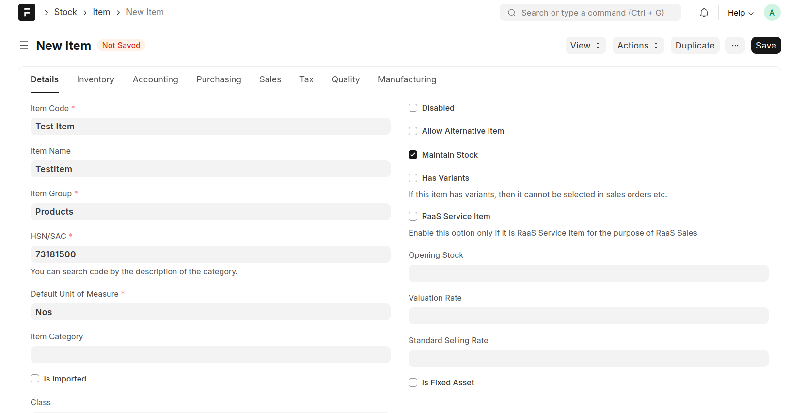The width and height of the screenshot is (788, 413).
Task: Check the Is Imported option
Action: pyautogui.click(x=35, y=379)
